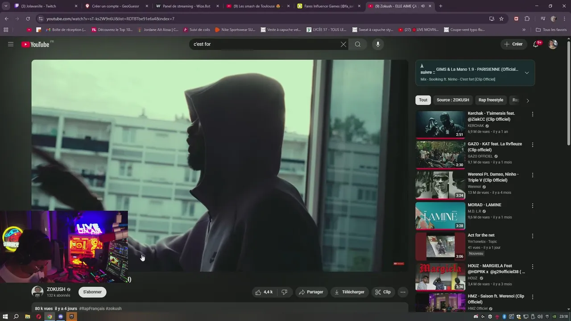Open the ZOKUSH channel avatar

pos(37,292)
